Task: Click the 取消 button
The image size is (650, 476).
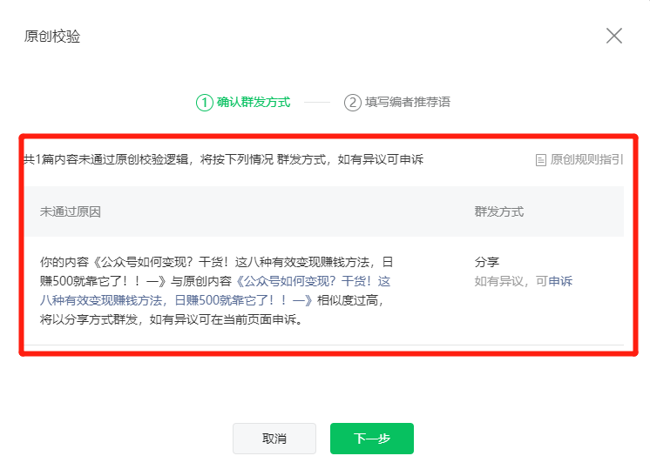Action: [x=274, y=439]
